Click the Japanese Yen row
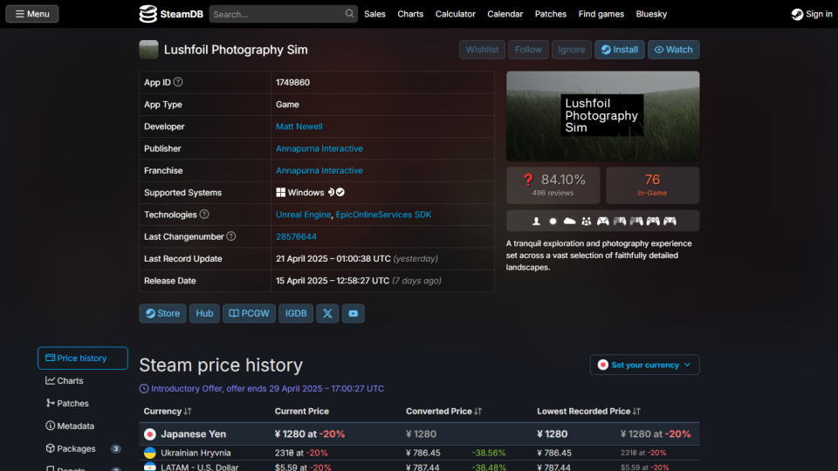The image size is (838, 471). point(420,434)
